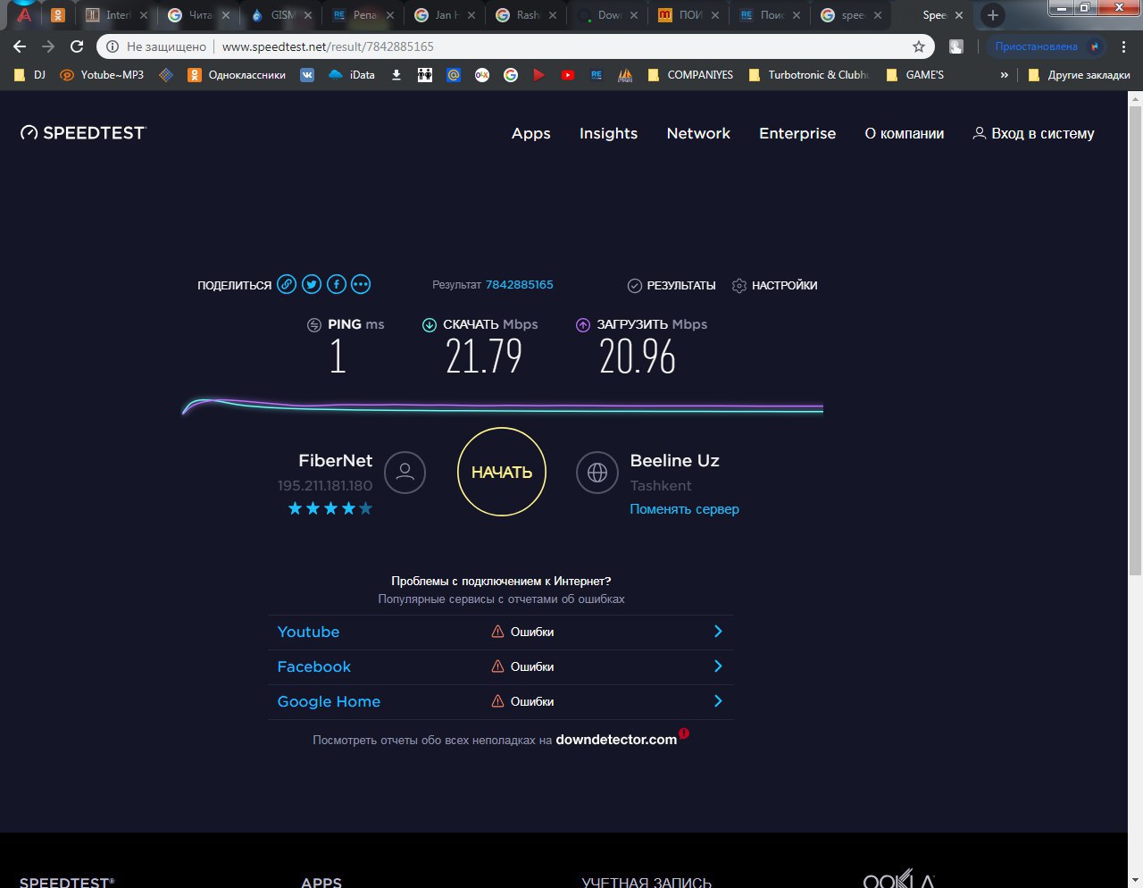Expand the Google Home outage row chevron
The height and width of the screenshot is (888, 1143).
(x=718, y=701)
